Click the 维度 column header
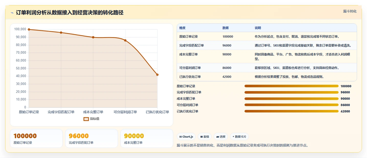The width and height of the screenshot is (367, 158). [182, 28]
